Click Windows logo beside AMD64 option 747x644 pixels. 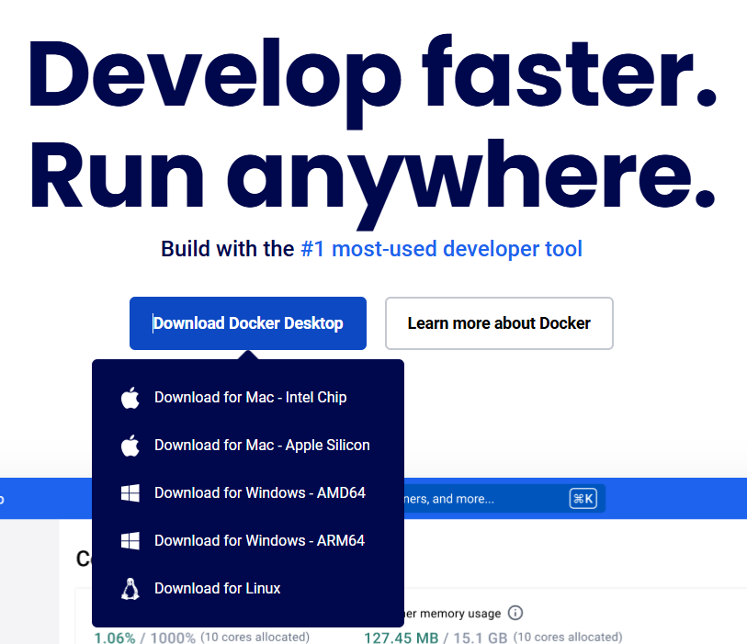coord(130,493)
